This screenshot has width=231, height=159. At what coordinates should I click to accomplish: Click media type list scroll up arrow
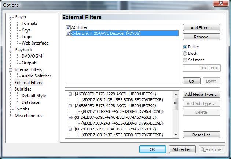[176, 94]
